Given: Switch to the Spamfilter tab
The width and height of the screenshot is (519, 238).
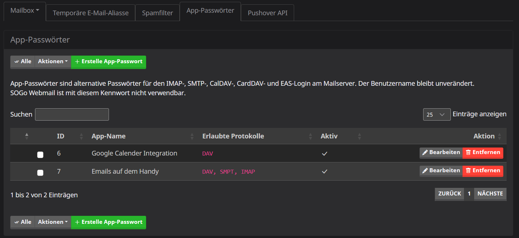Looking at the screenshot, I should [x=157, y=13].
